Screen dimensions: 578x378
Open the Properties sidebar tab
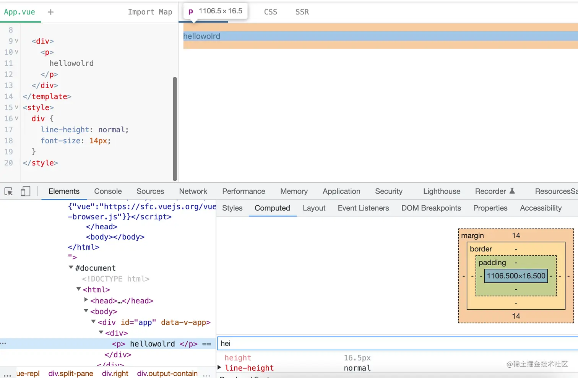(490, 208)
